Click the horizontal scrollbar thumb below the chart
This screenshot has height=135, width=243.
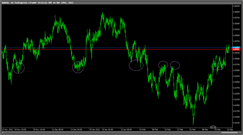pyautogui.click(x=229, y=133)
